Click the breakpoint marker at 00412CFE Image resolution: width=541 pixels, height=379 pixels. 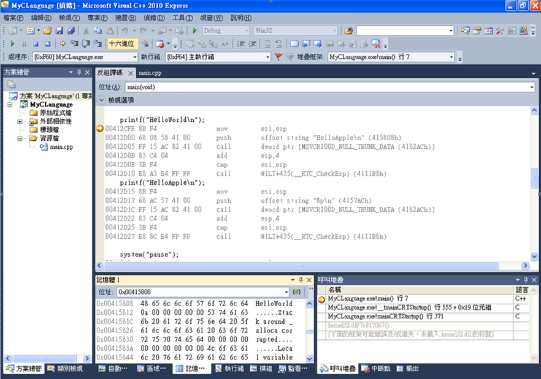click(x=100, y=129)
